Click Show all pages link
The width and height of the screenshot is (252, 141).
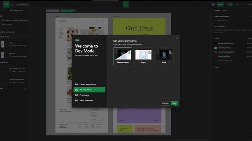[7, 24]
